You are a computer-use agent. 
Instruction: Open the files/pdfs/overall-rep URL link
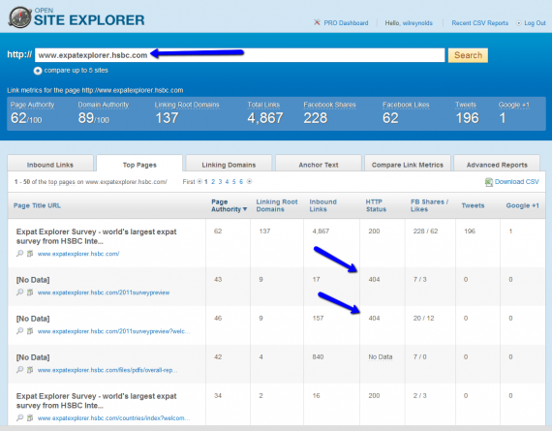coord(107,370)
